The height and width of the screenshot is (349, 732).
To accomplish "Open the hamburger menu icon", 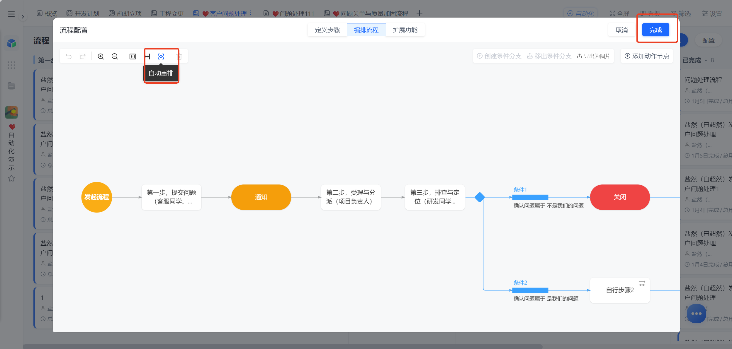I will pyautogui.click(x=11, y=14).
